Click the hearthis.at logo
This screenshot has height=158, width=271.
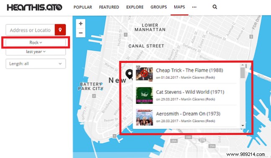point(34,7)
